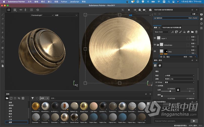Viewport: 204px width, 127px height.
Task: Open the 材质 viewport mode dropdown next to PreviewAngle
Action: pyautogui.click(x=66, y=15)
